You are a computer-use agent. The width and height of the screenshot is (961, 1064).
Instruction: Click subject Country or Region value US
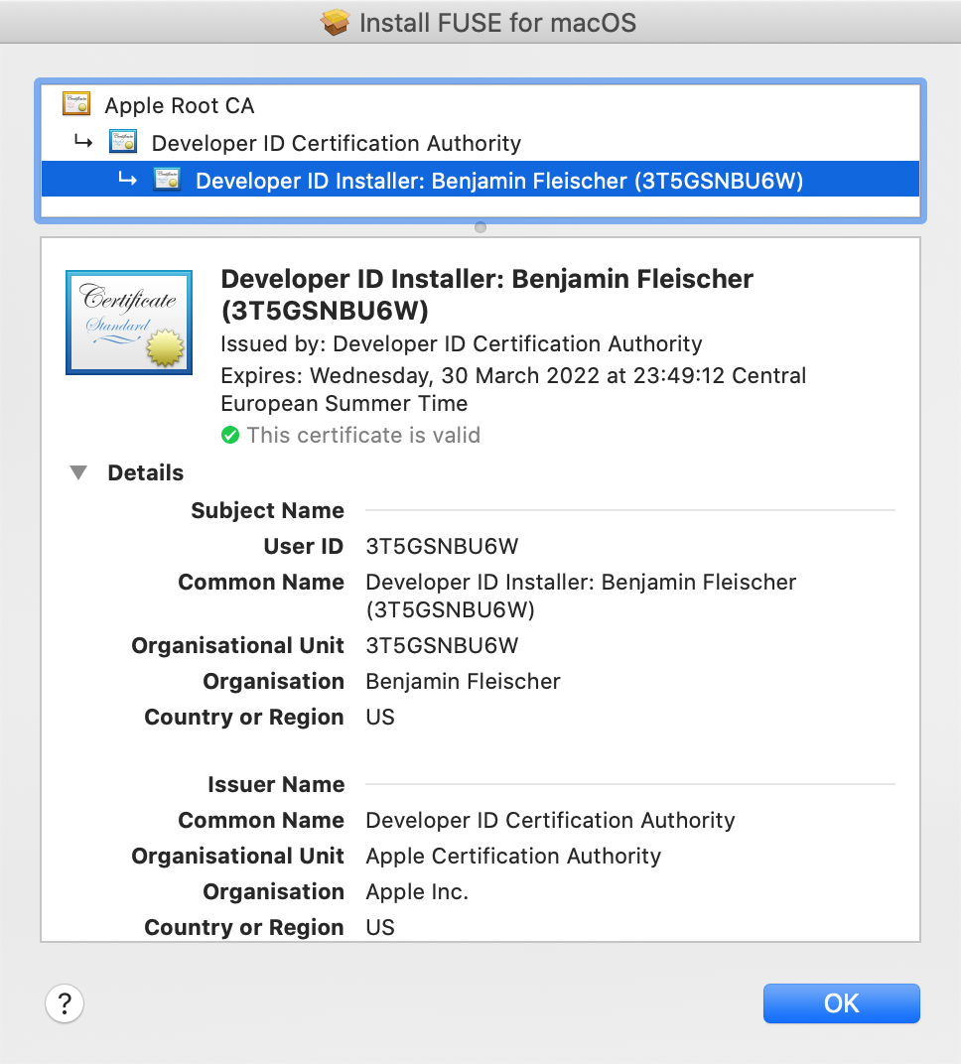(380, 718)
